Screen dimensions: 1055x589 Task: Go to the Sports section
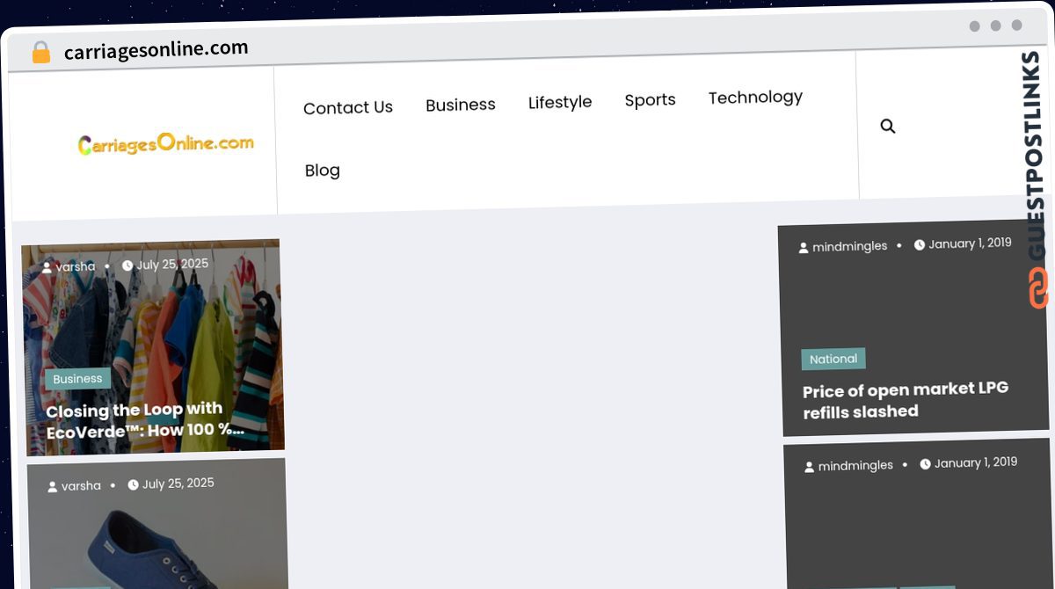(651, 100)
